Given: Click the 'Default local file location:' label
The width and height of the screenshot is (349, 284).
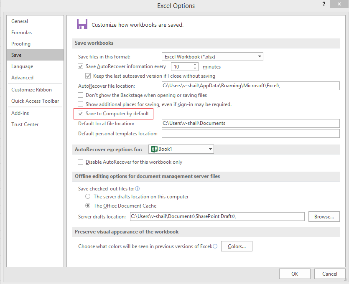Looking at the screenshot, I should [x=106, y=124].
